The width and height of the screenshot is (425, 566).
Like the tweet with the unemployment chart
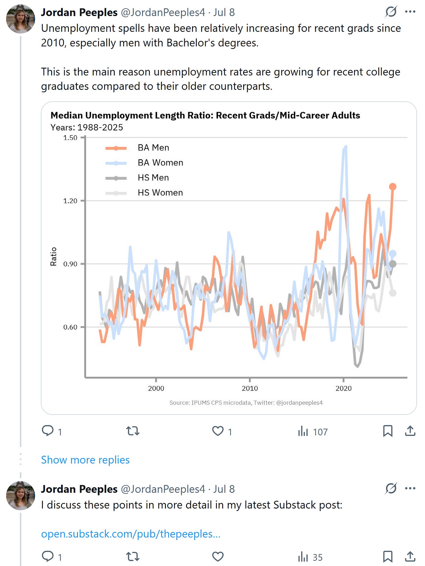218,431
